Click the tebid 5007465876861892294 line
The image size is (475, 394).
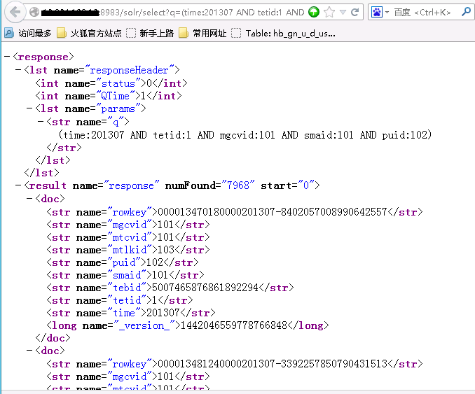(x=170, y=288)
